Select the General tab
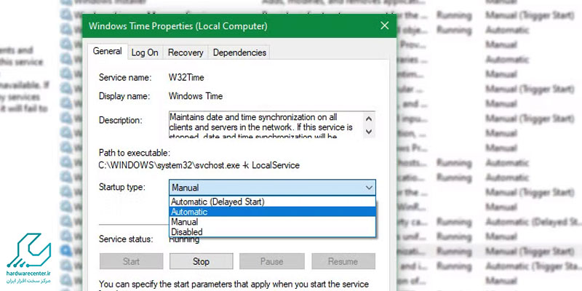582x291 pixels. 107,51
